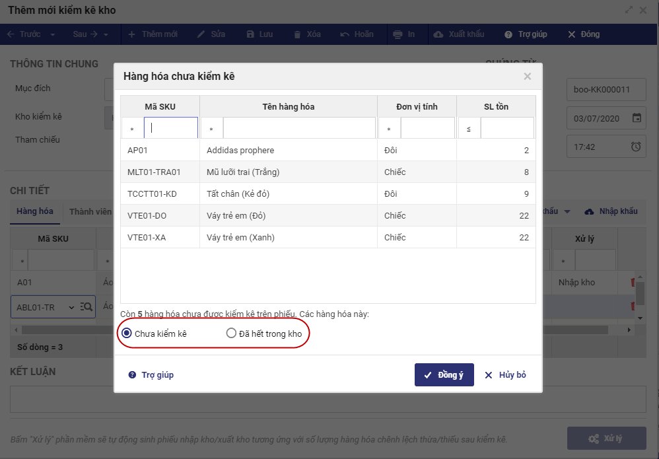Click Mũ lưỡi trai (Trắng) product name
Screen dimensions: 659x459
pos(243,172)
